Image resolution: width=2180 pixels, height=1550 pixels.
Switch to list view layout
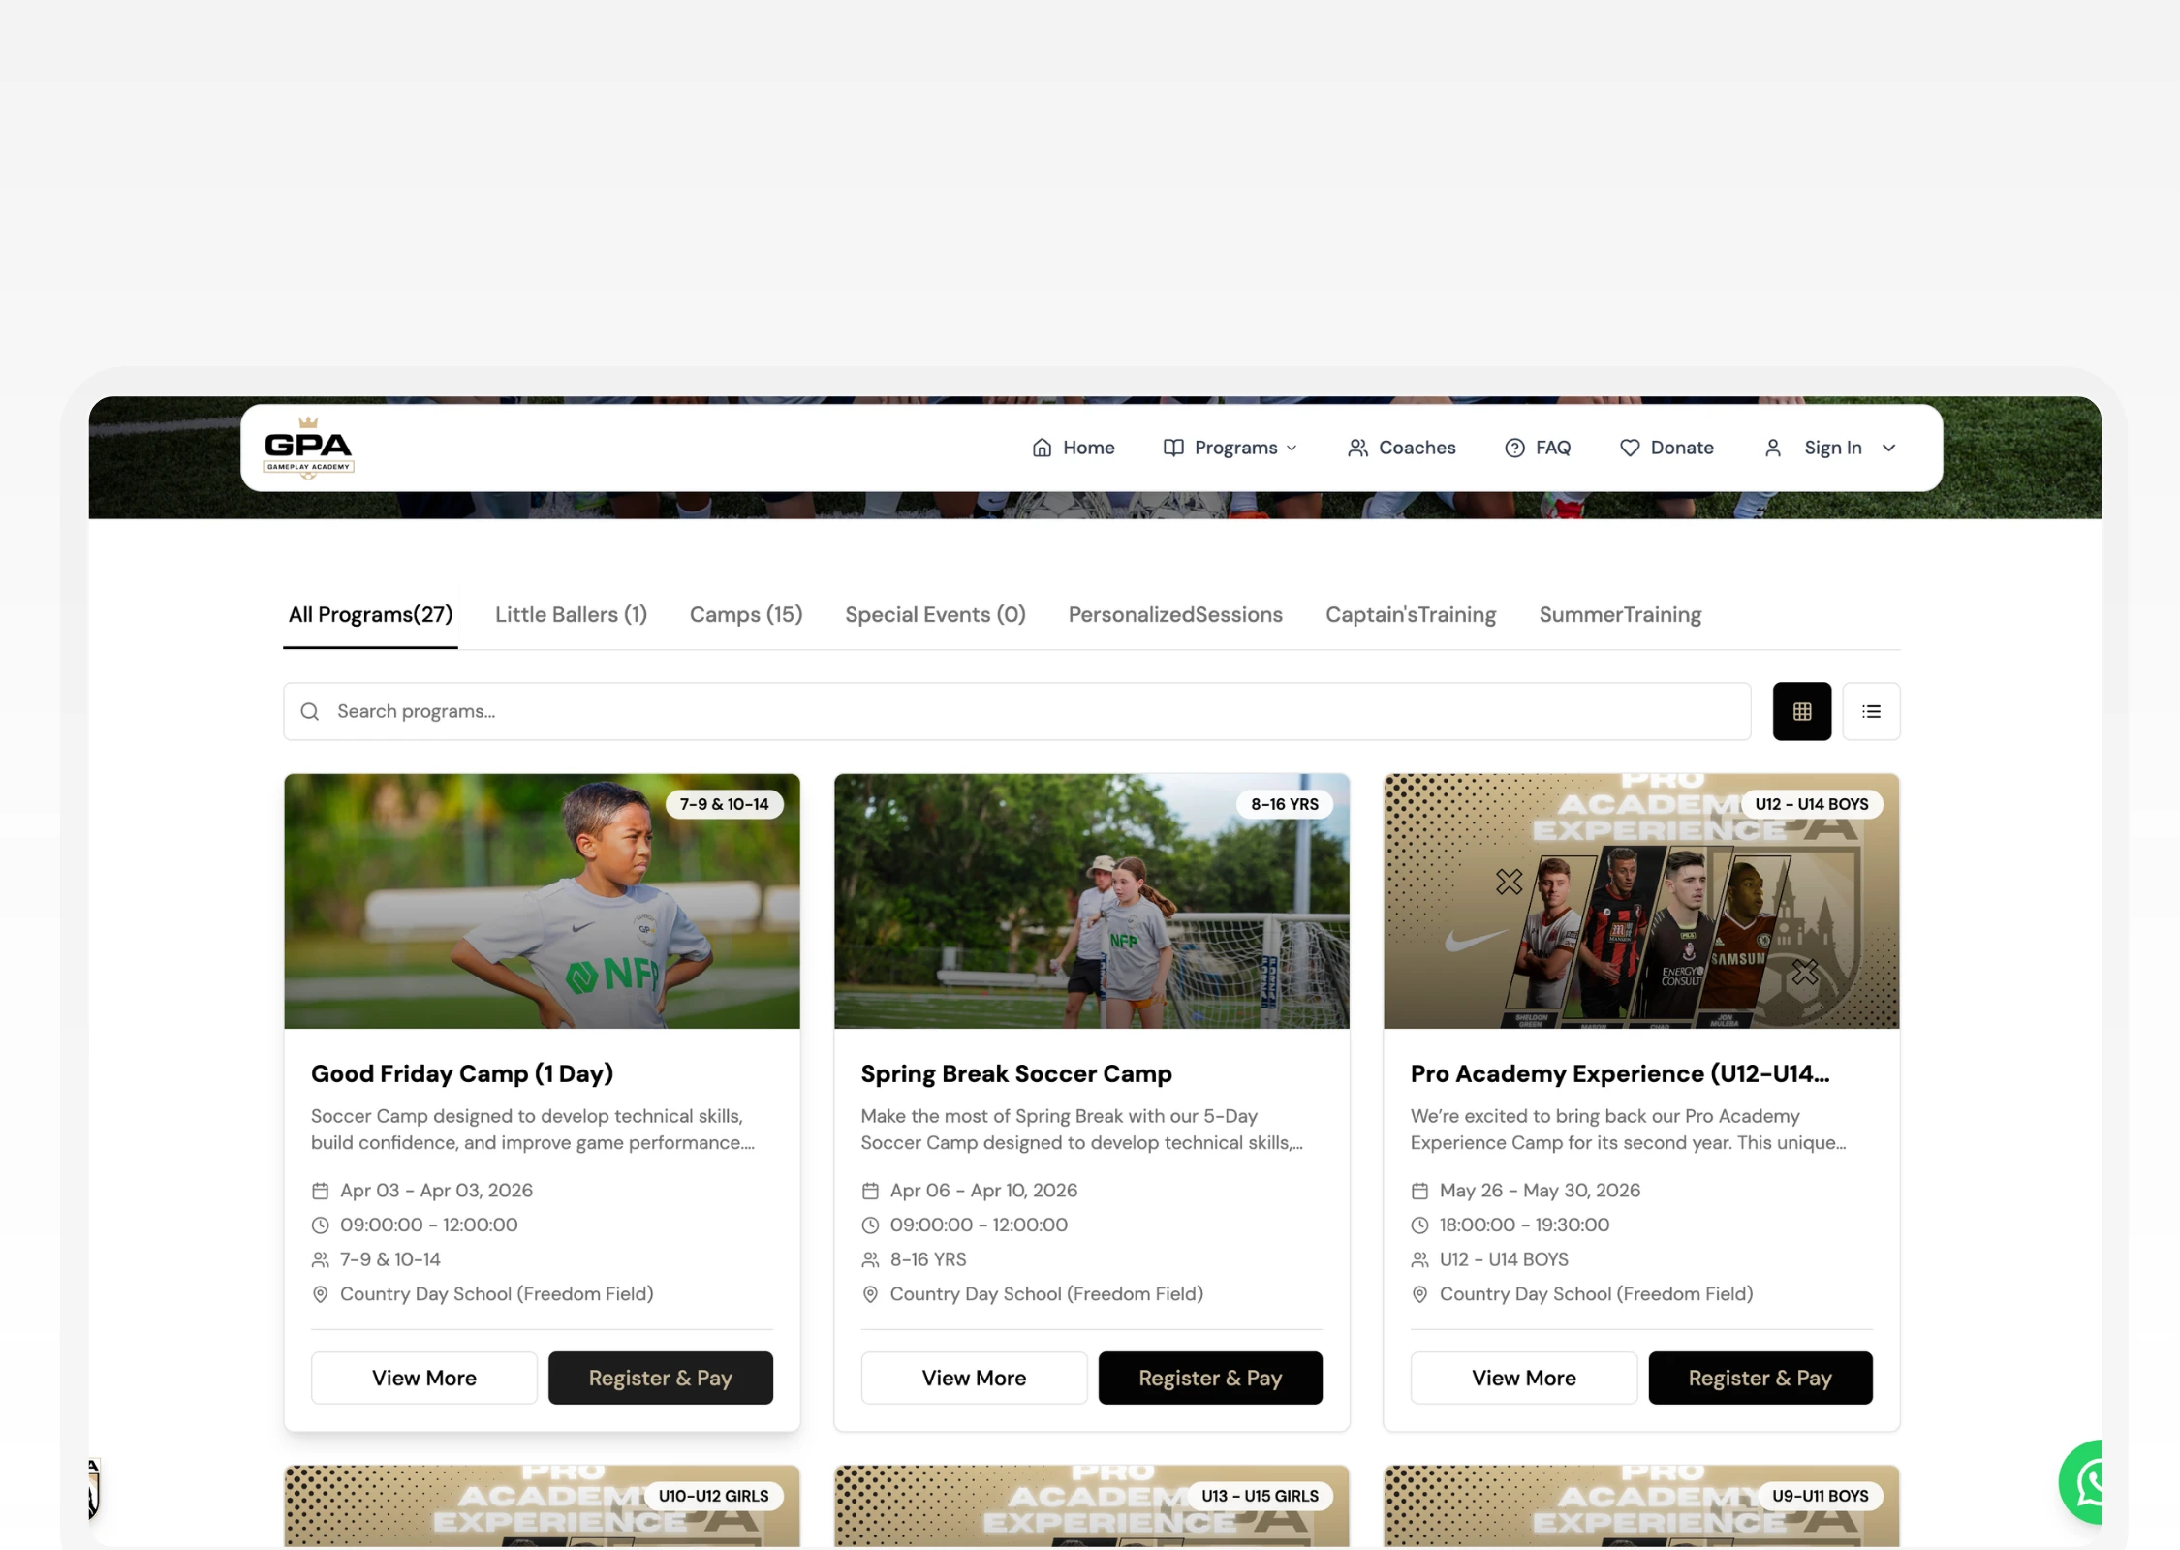tap(1870, 711)
